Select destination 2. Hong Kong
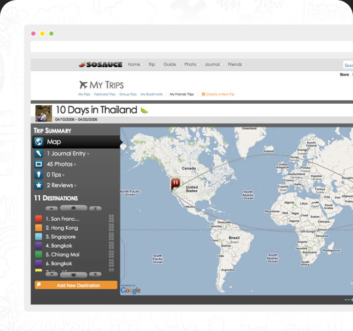Image resolution: width=353 pixels, height=331 pixels. pos(62,228)
